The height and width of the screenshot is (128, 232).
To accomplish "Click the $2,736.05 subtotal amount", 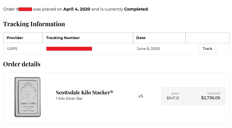I will 210,98.
